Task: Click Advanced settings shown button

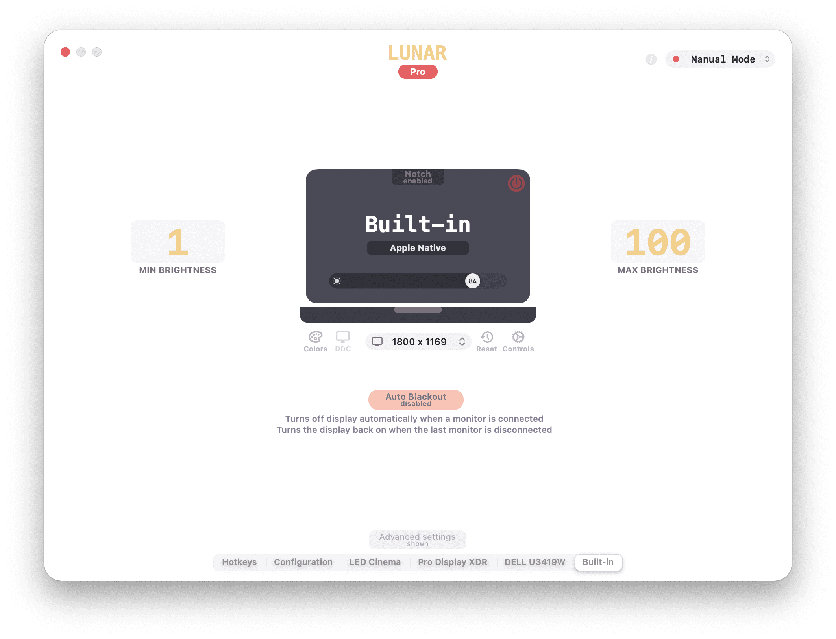Action: click(418, 540)
